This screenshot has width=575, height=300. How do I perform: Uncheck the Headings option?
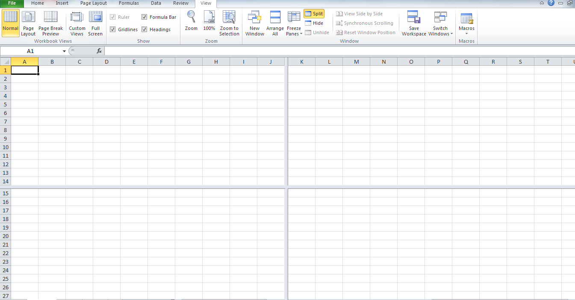[x=144, y=29]
